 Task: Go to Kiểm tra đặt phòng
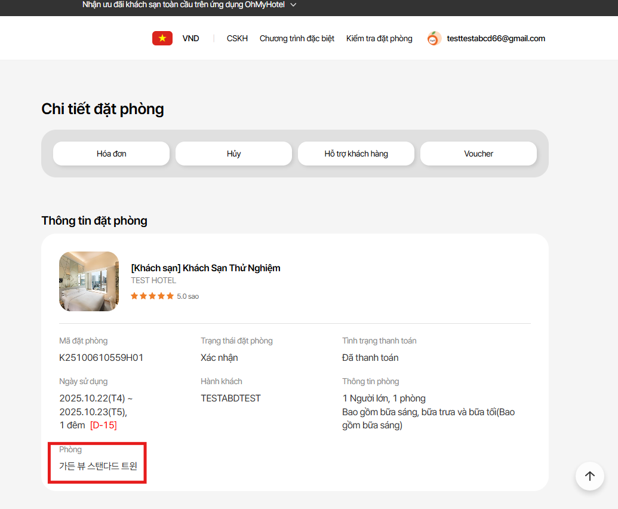tap(379, 38)
